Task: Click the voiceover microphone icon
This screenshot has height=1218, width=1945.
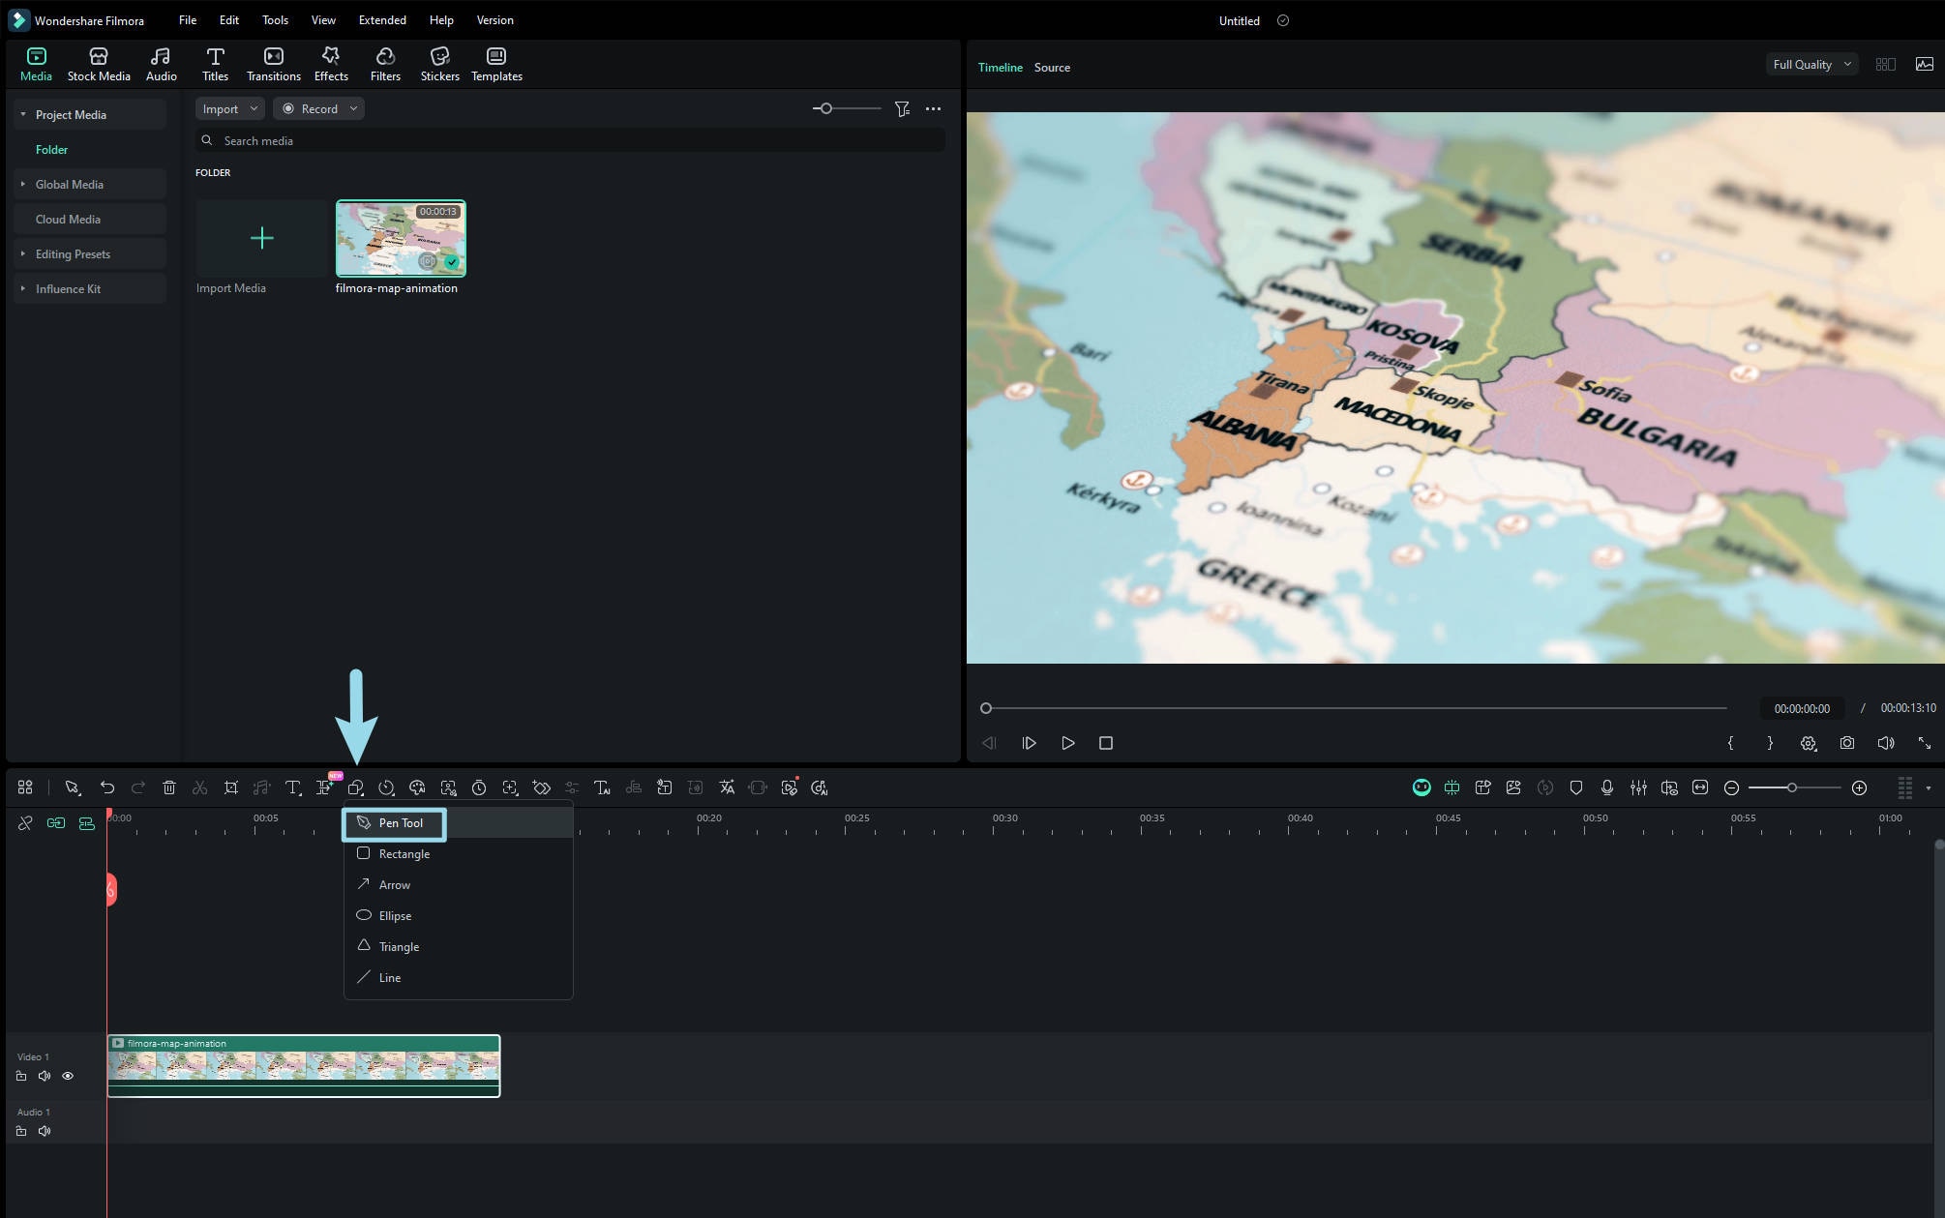Action: click(x=1606, y=787)
